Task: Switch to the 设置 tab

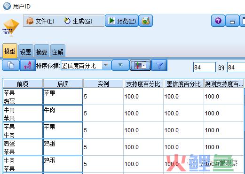Action: [x=26, y=51]
